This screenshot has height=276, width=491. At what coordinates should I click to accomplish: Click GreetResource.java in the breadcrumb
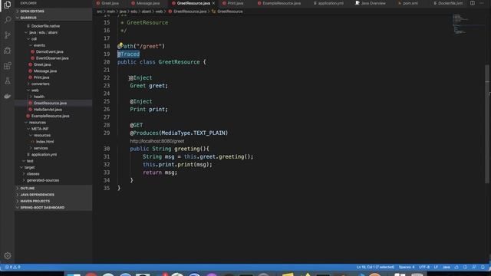[190, 11]
